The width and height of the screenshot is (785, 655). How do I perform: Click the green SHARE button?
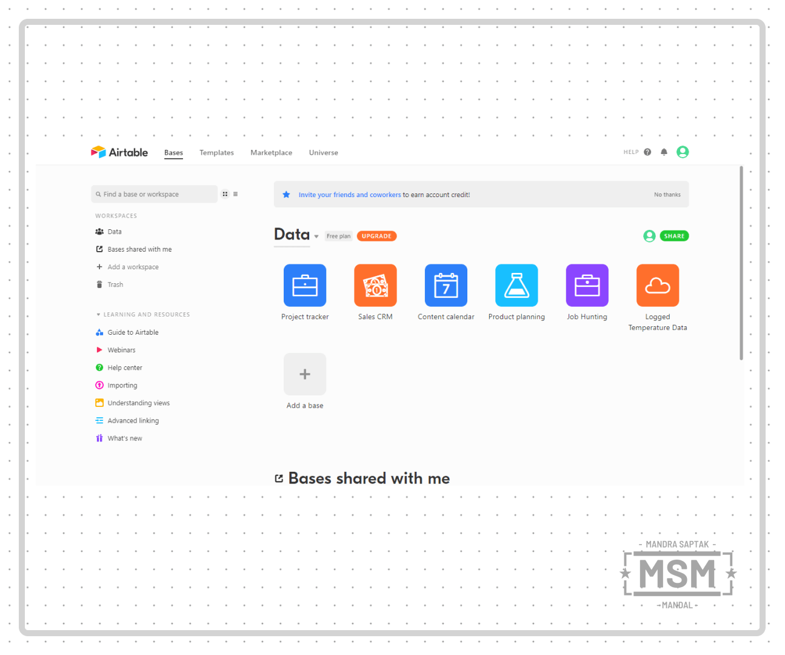pyautogui.click(x=674, y=236)
